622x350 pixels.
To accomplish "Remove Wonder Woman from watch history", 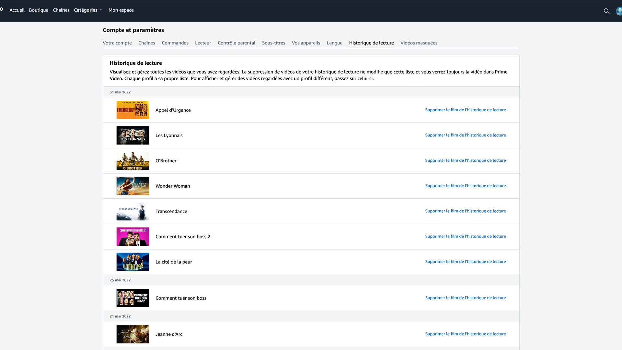I will (x=466, y=186).
